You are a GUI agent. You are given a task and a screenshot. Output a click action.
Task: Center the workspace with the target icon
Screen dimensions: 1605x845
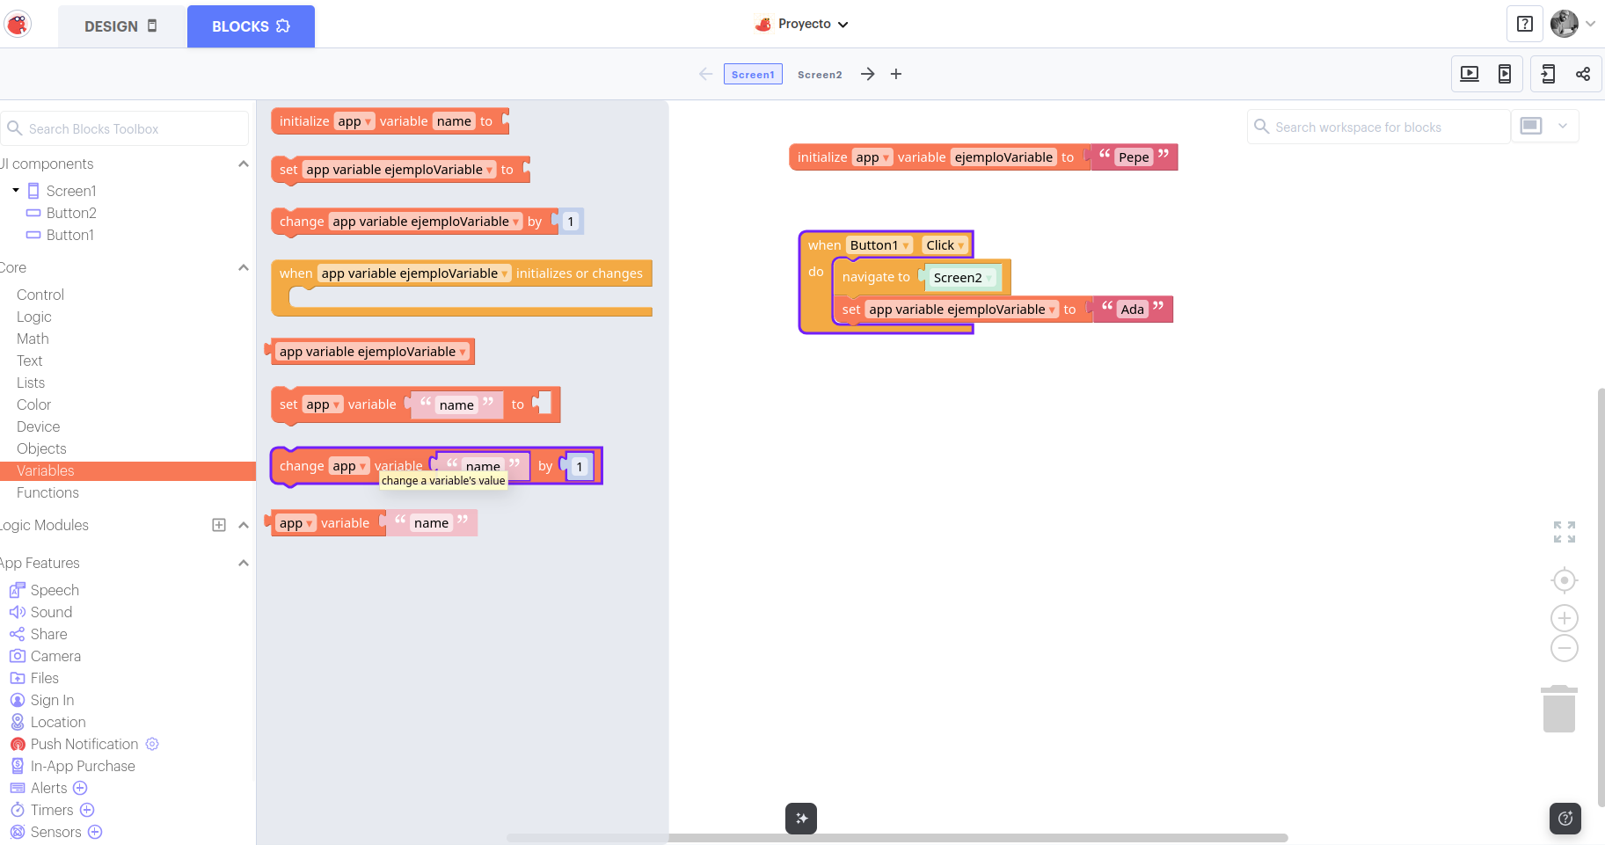tap(1564, 580)
